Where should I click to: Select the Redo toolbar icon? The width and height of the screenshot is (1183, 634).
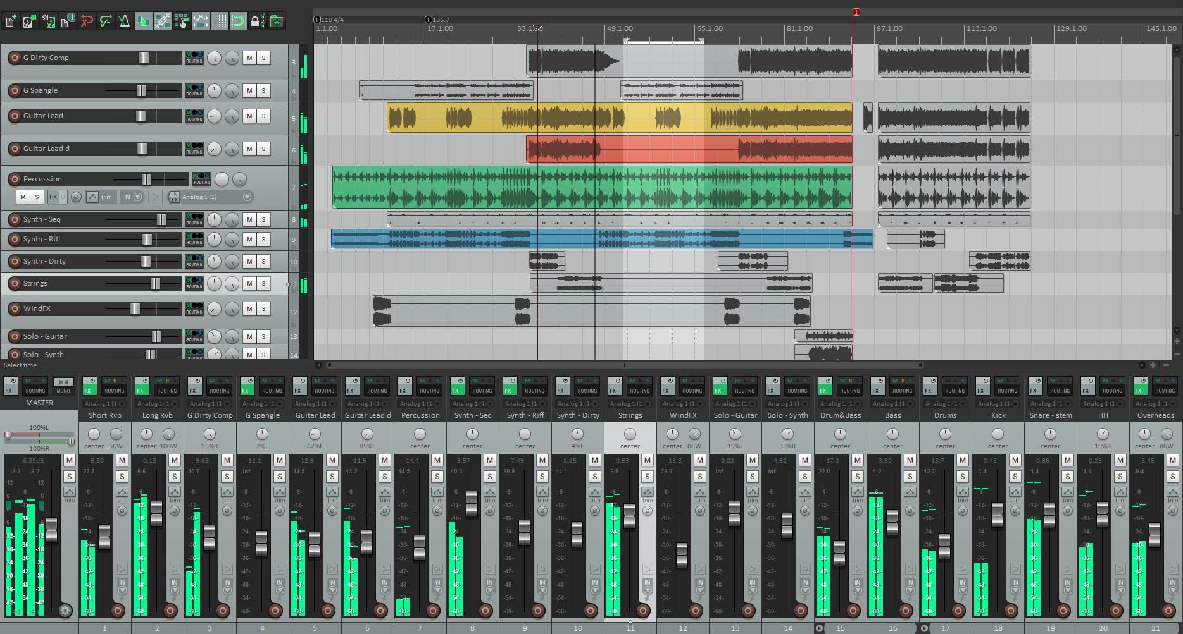pos(104,21)
